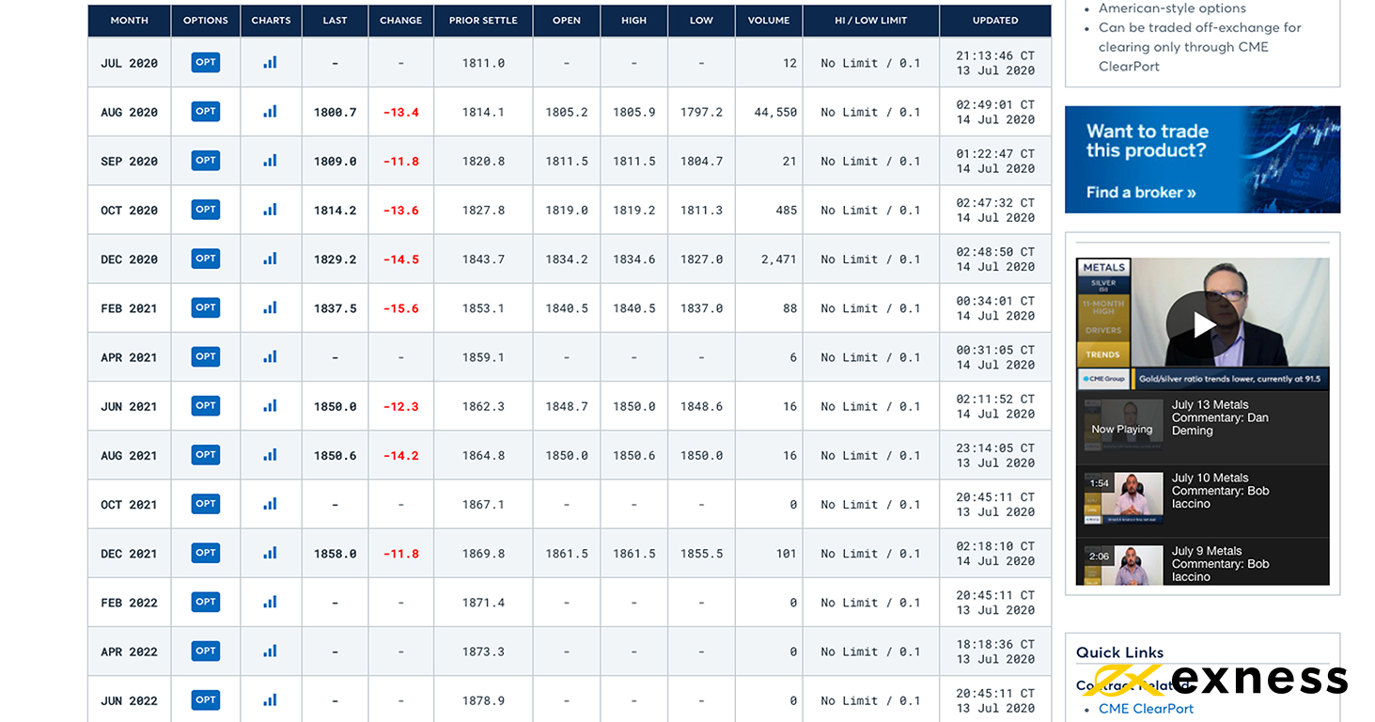Select AUG 2020 last price 1800.7

(x=336, y=112)
